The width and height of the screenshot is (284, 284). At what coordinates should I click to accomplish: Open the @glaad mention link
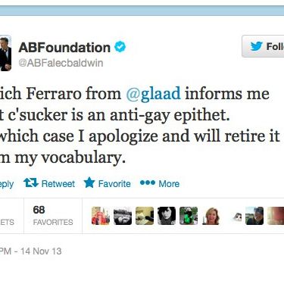point(153,93)
